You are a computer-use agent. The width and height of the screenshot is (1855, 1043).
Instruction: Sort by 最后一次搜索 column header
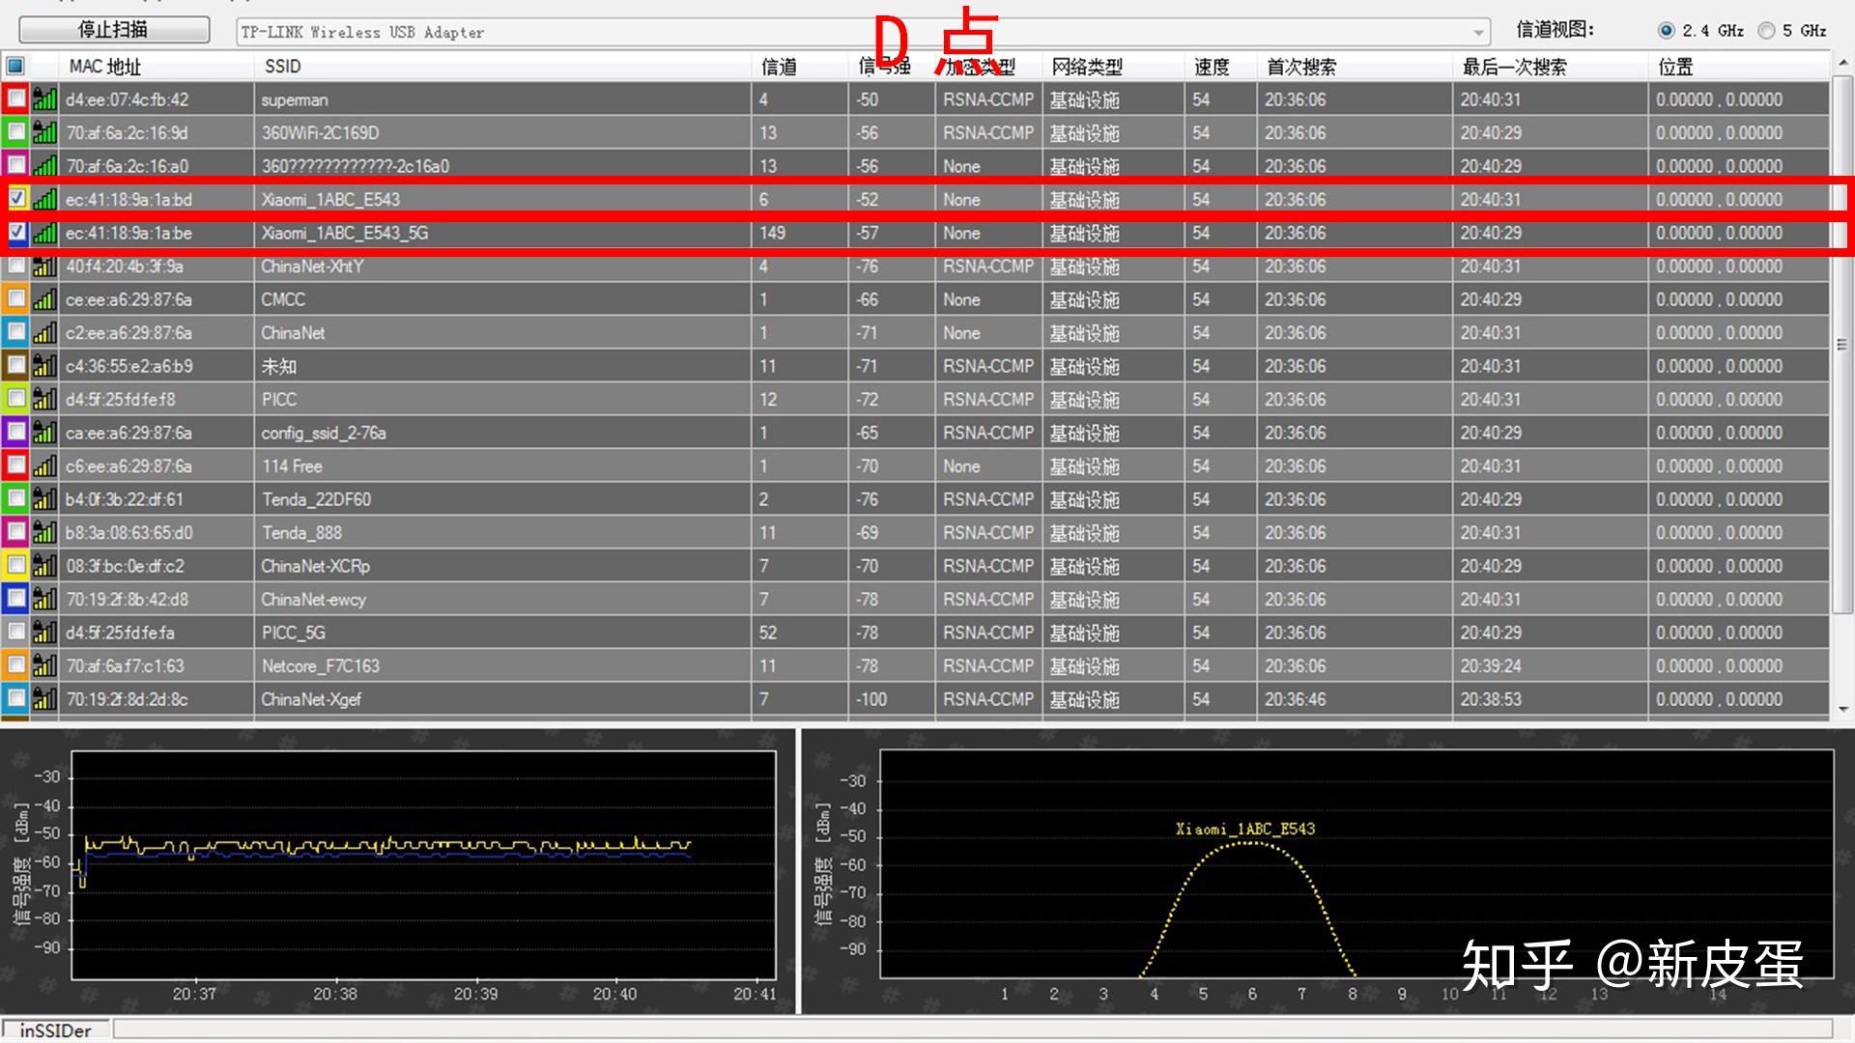point(1551,66)
